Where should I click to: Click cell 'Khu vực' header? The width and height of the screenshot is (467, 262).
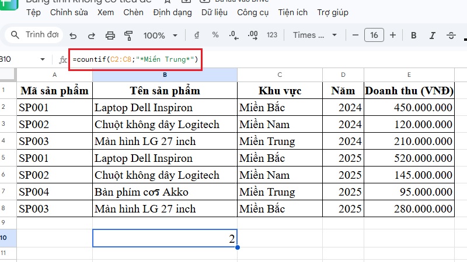[280, 90]
